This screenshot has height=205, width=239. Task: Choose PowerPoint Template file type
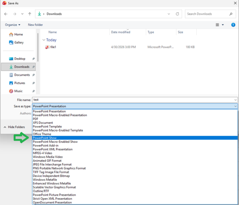[135, 127]
